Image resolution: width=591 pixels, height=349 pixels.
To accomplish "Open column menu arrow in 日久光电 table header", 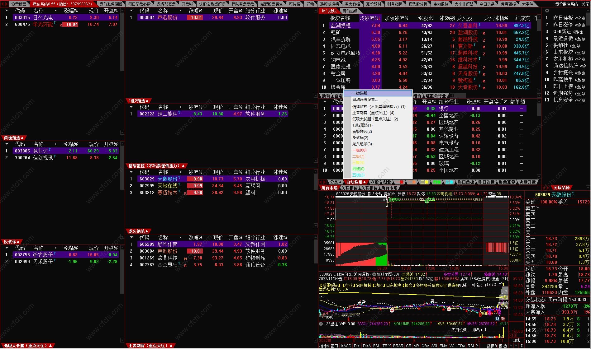I will 7,11.
